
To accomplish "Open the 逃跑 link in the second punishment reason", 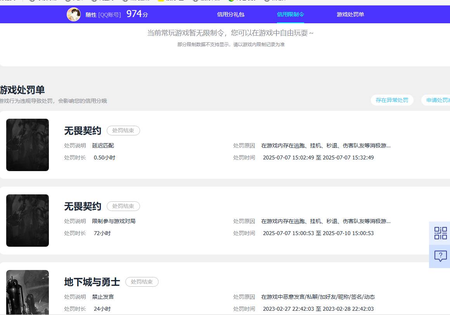I will (296, 221).
